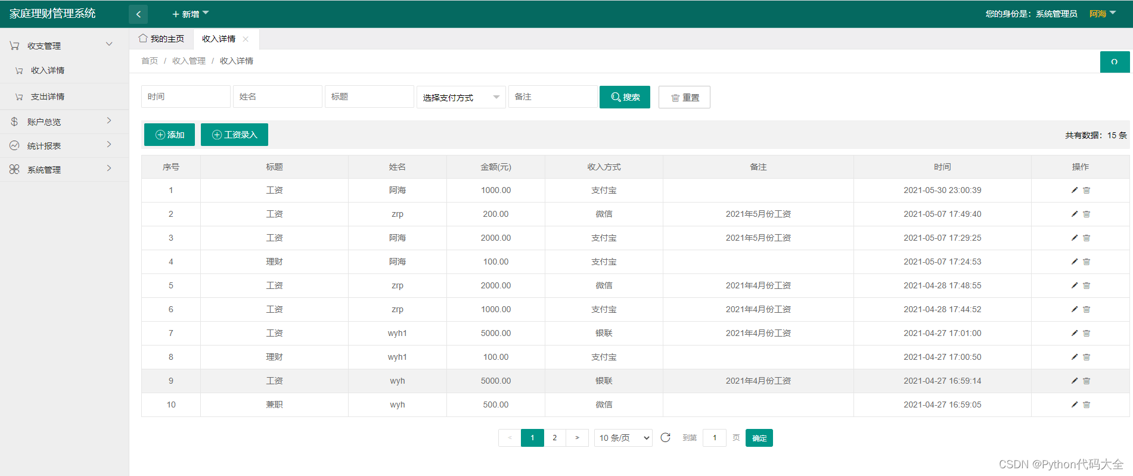Change the 10 条/页 page size dropdown

pos(623,438)
